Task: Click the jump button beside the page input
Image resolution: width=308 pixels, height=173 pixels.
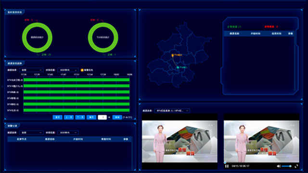Action: pyautogui.click(x=117, y=117)
